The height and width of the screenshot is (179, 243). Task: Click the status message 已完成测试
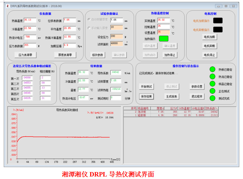click(x=158, y=73)
